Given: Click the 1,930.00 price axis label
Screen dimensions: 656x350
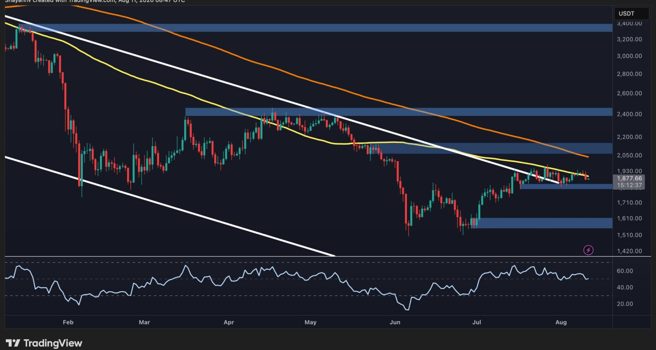Looking at the screenshot, I should (x=629, y=171).
